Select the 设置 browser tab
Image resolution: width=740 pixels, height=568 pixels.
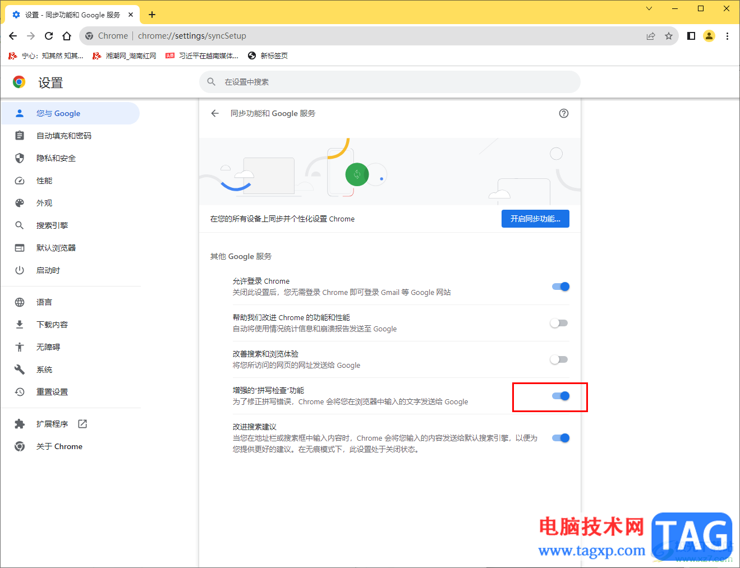click(x=72, y=15)
